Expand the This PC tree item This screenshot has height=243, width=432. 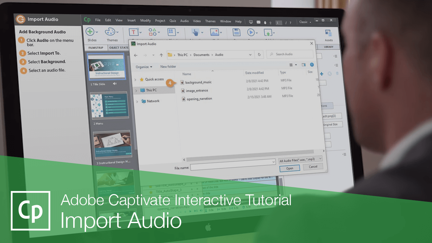point(137,90)
